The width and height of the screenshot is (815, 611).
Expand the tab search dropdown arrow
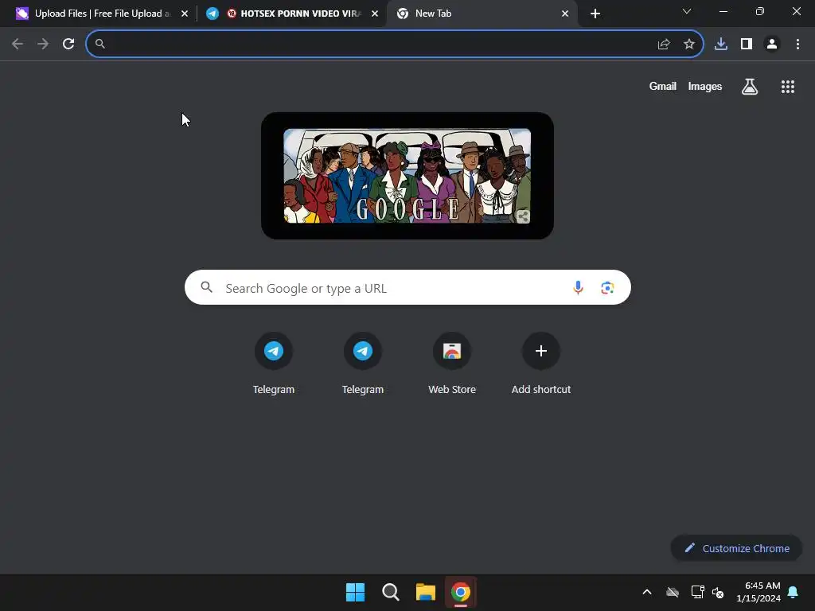pyautogui.click(x=687, y=11)
